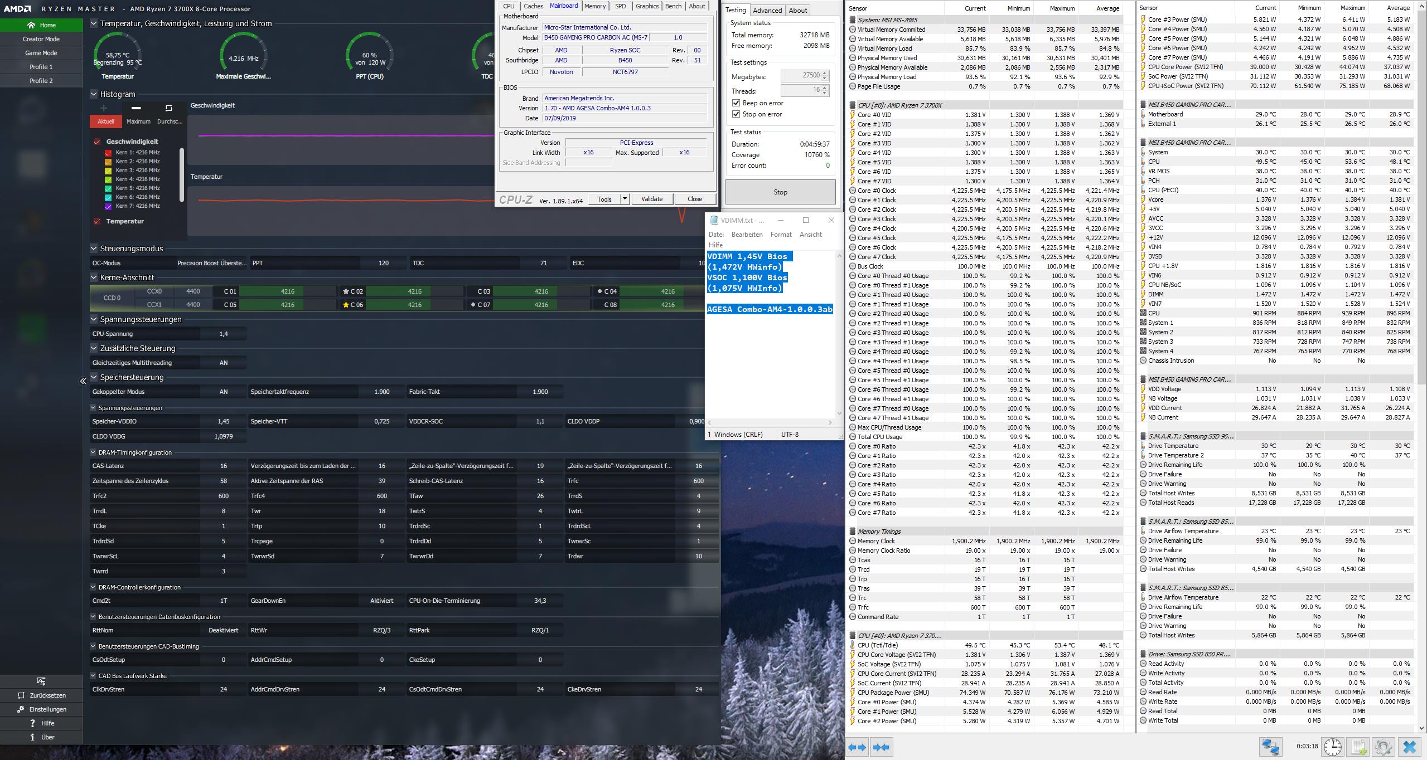Click the HWiNFO logging sheet icon
Screen dimensions: 1427x760
click(x=1358, y=747)
